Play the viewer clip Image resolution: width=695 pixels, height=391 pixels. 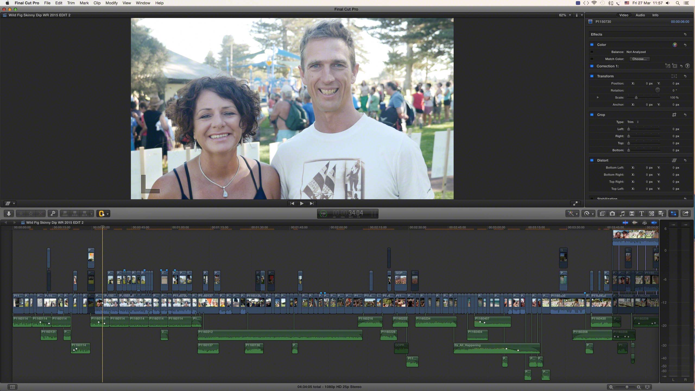point(302,203)
